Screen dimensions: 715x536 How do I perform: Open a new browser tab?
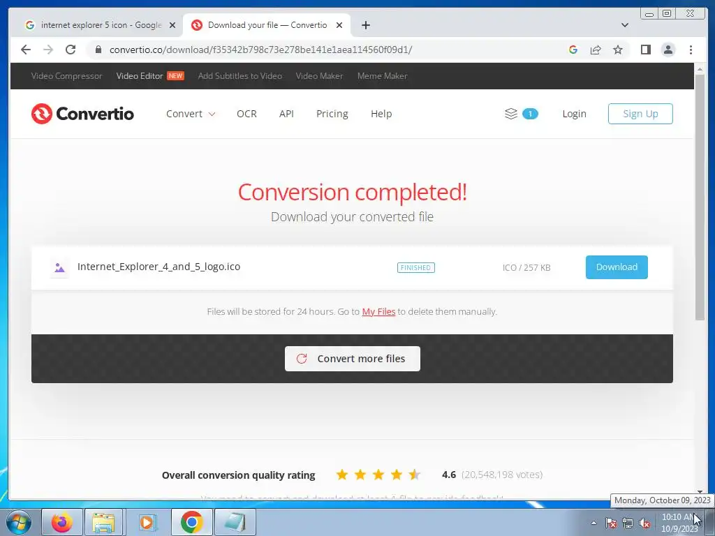click(x=366, y=25)
